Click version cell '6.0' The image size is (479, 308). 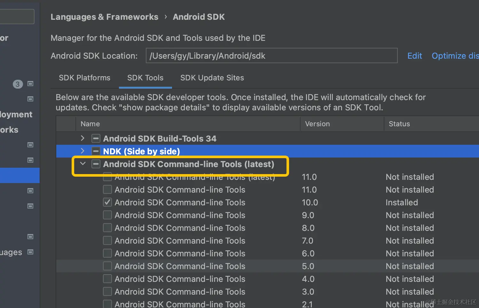coord(308,253)
